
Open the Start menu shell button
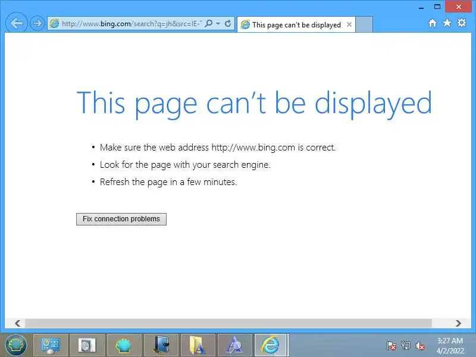[x=16, y=345]
